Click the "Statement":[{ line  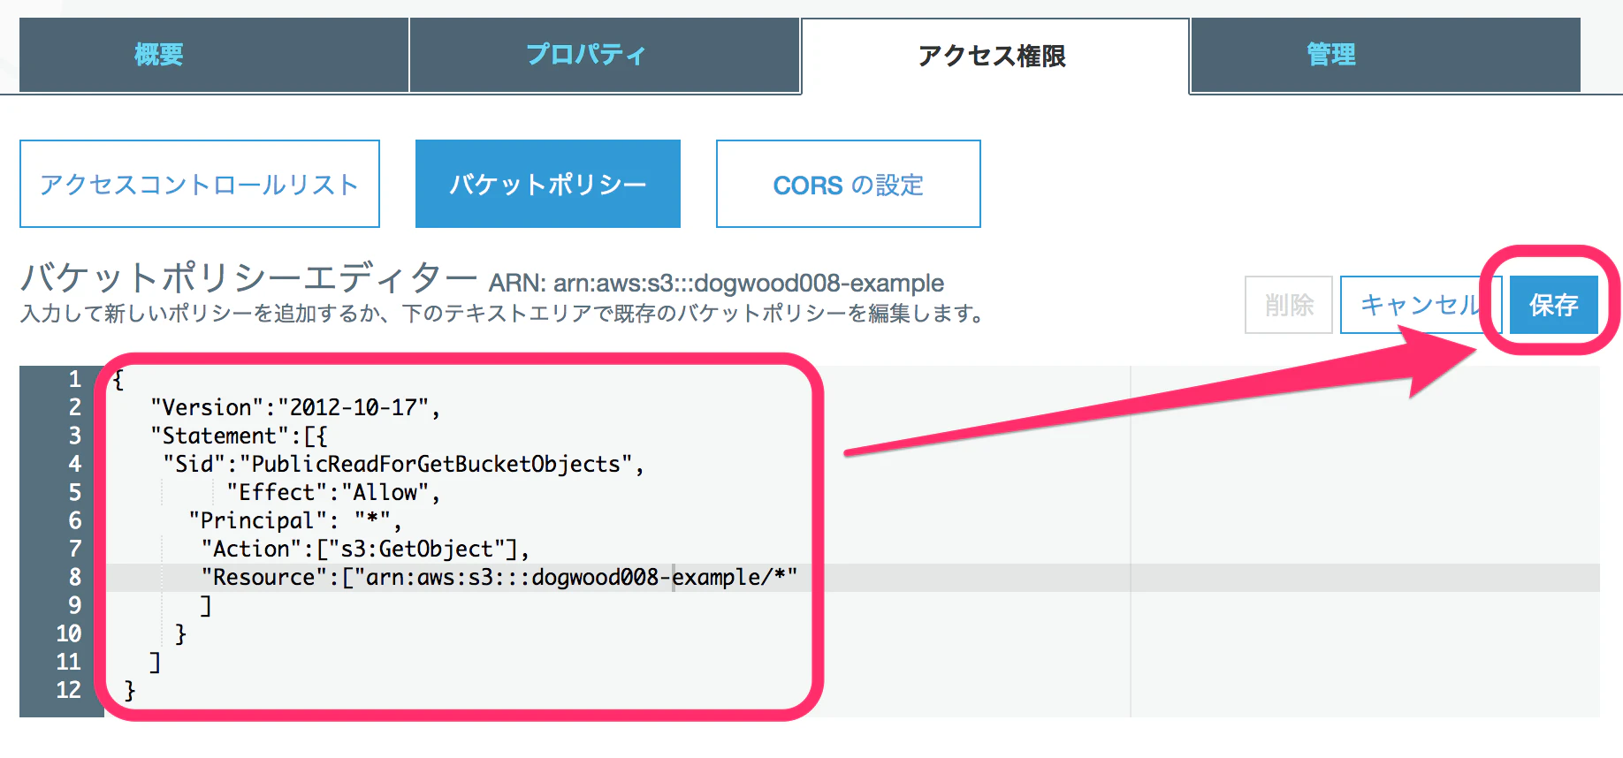coord(239,436)
